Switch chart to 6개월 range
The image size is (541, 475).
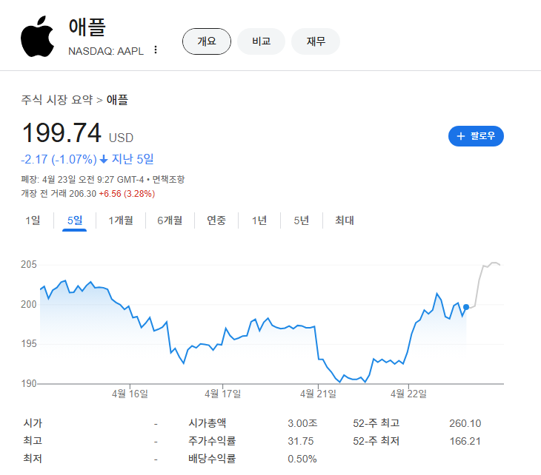point(170,220)
